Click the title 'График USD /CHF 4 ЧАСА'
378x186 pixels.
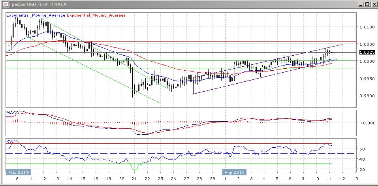[38, 4]
